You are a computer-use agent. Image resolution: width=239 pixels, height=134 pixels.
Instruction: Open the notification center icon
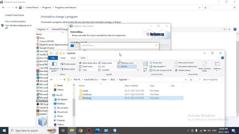point(233,131)
